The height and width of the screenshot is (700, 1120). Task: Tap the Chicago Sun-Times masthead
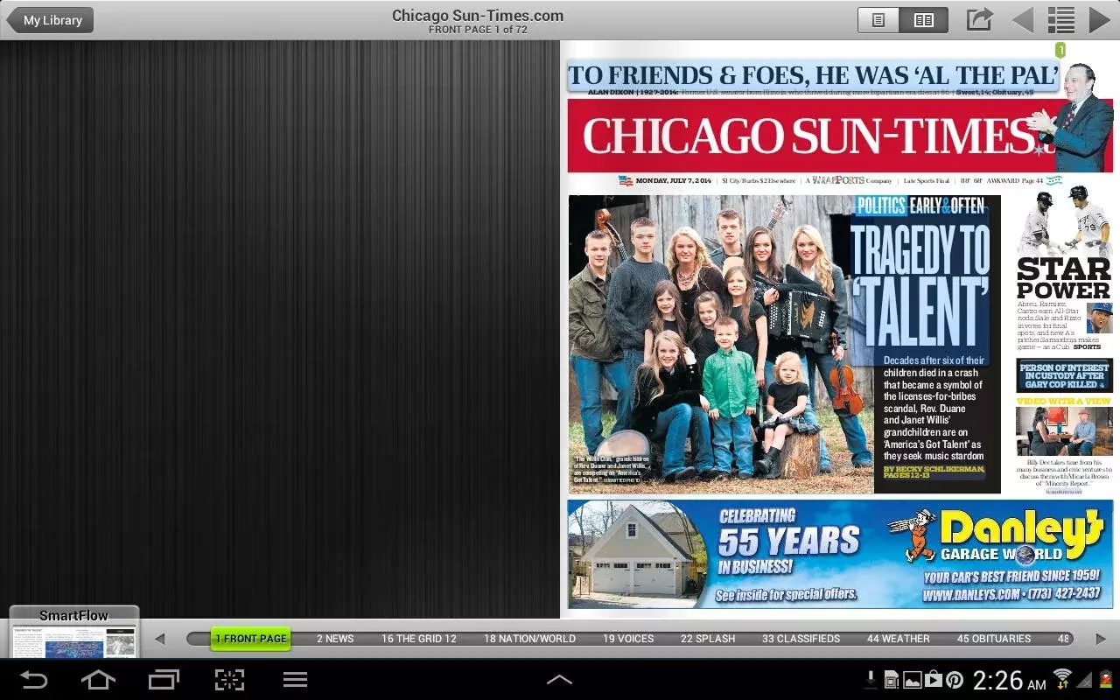pos(809,136)
